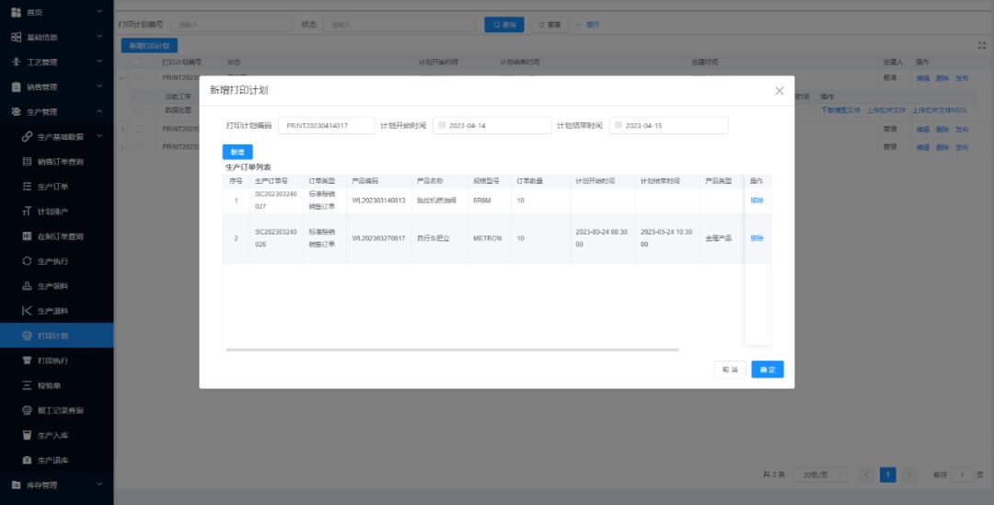This screenshot has width=994, height=505.
Task: Check the first PRINT plan row checkbox
Action: tap(138, 79)
